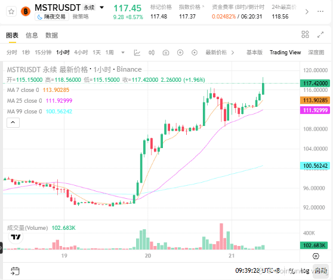The image size is (333, 280).
Task: Click the 标记价格 mark price label
Action: click(161, 7)
